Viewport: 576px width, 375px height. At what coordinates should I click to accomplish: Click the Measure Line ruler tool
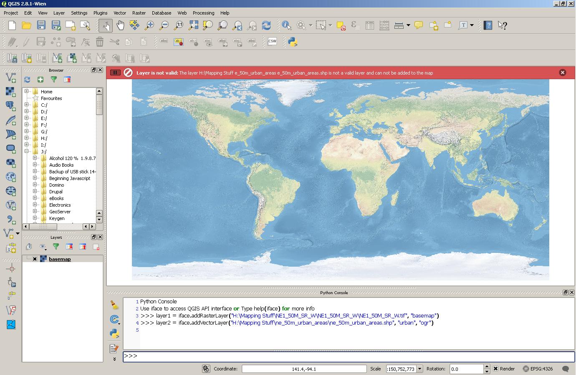point(399,25)
